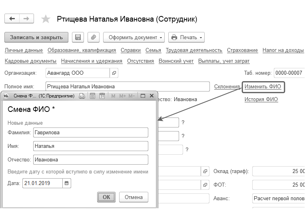Open Образование, квалификация section

[82, 50]
